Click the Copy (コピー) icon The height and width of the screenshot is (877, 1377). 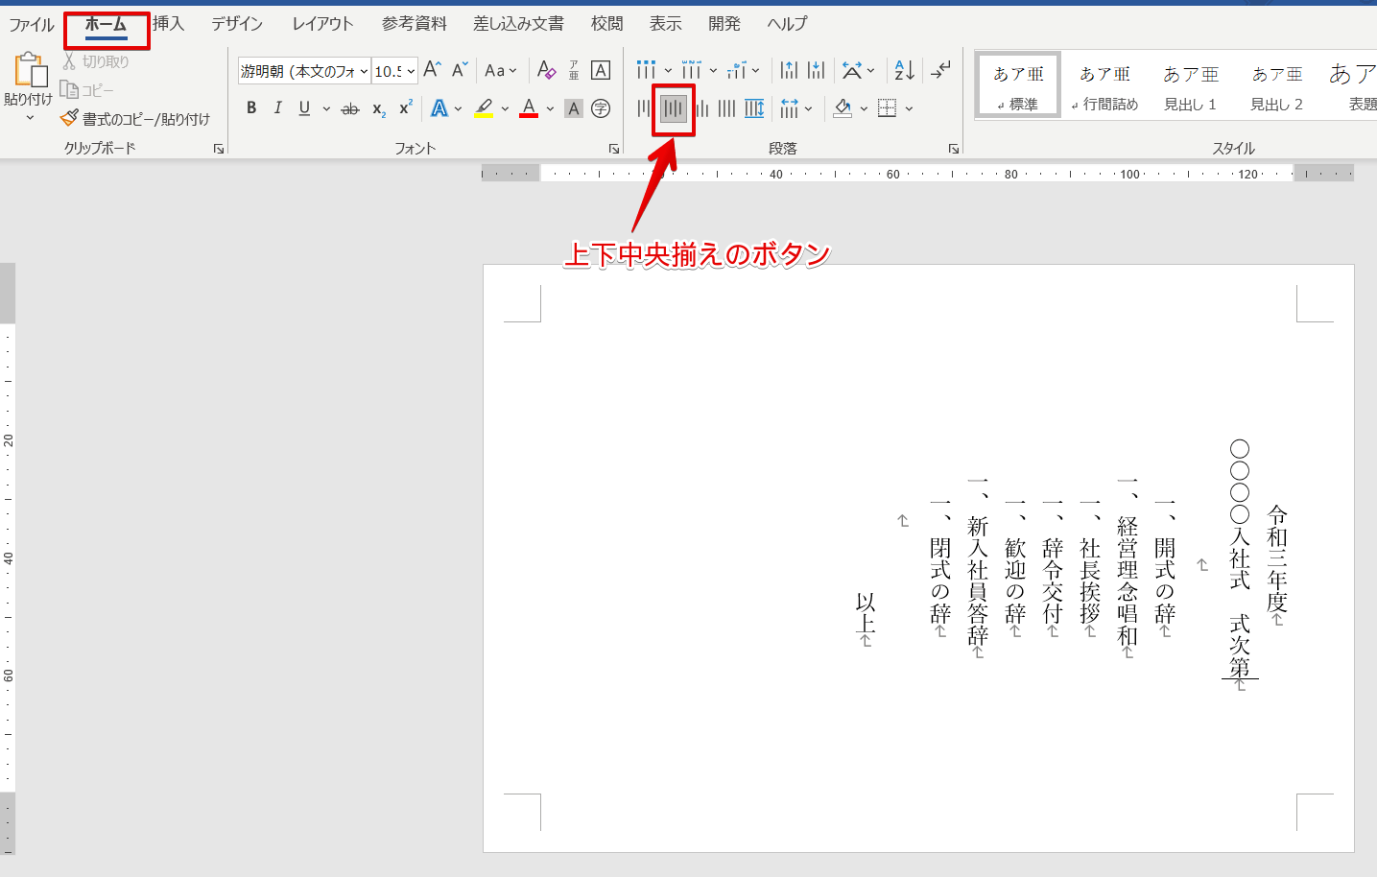pyautogui.click(x=69, y=89)
